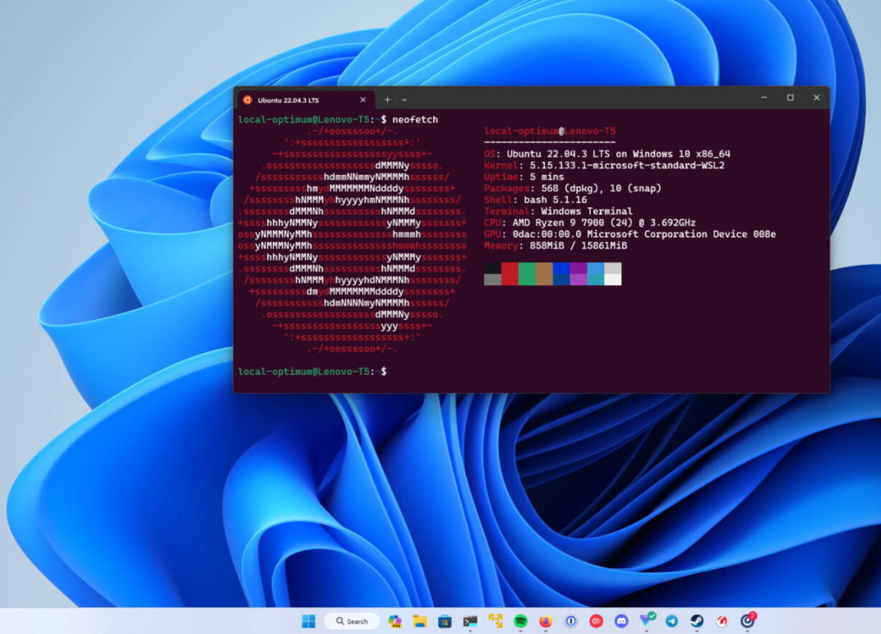Click the 'Memory: 858MiB / 15861MiB' line
The width and height of the screenshot is (881, 634).
tap(555, 246)
